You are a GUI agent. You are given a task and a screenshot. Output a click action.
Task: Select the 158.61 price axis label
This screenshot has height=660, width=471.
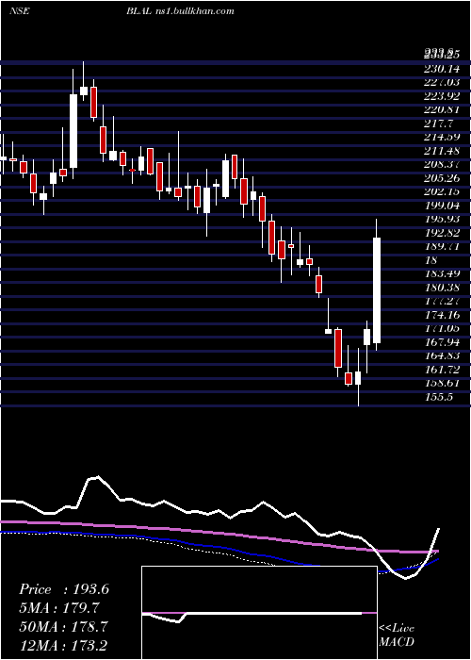pos(442,383)
